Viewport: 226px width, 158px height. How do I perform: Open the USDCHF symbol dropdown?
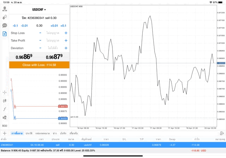pos(39,10)
